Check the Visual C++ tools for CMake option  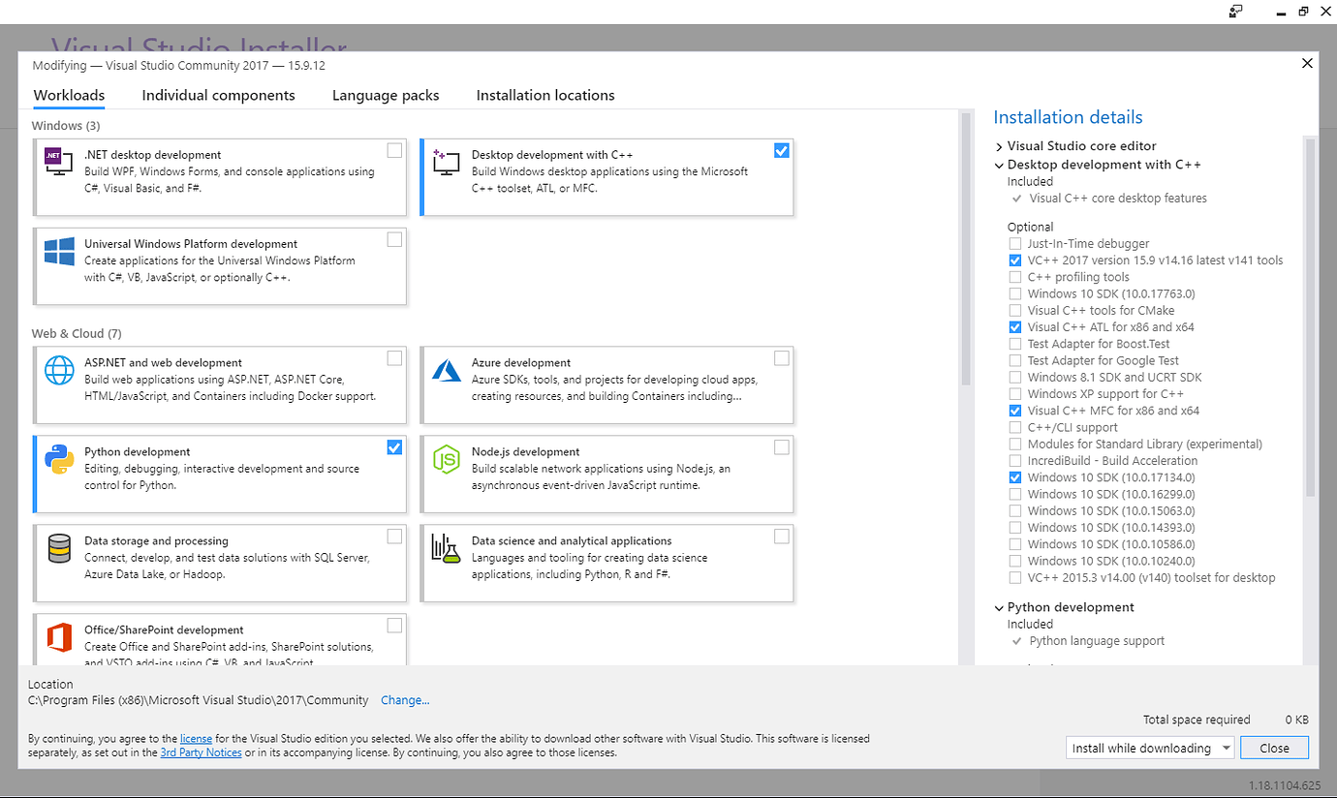coord(1014,311)
